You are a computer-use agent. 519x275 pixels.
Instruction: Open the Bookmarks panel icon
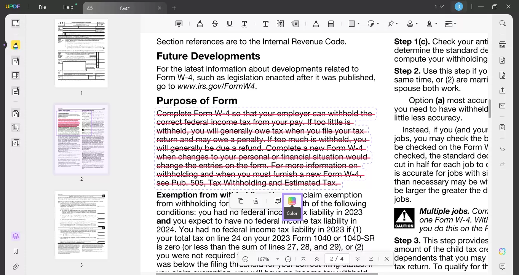click(15, 251)
